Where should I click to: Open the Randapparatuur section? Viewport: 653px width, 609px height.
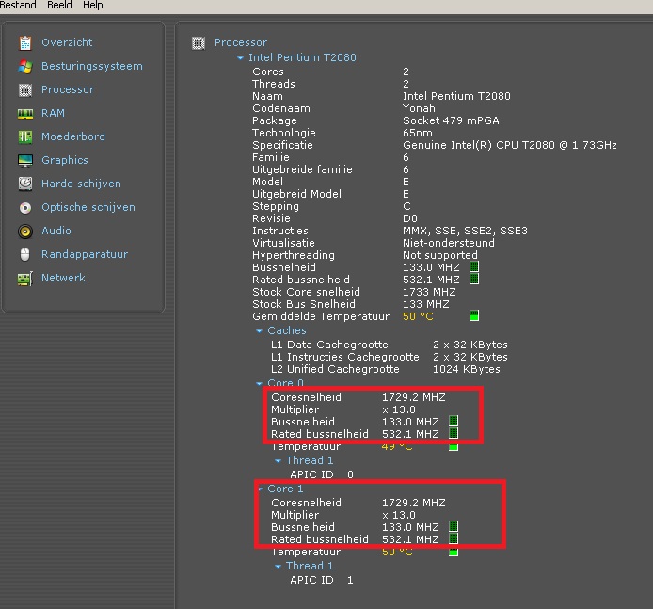coord(85,254)
